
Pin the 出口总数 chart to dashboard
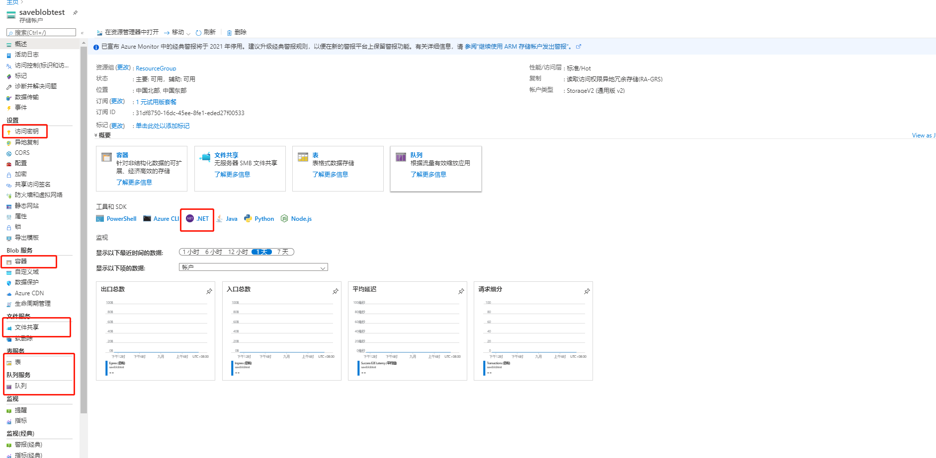click(209, 291)
